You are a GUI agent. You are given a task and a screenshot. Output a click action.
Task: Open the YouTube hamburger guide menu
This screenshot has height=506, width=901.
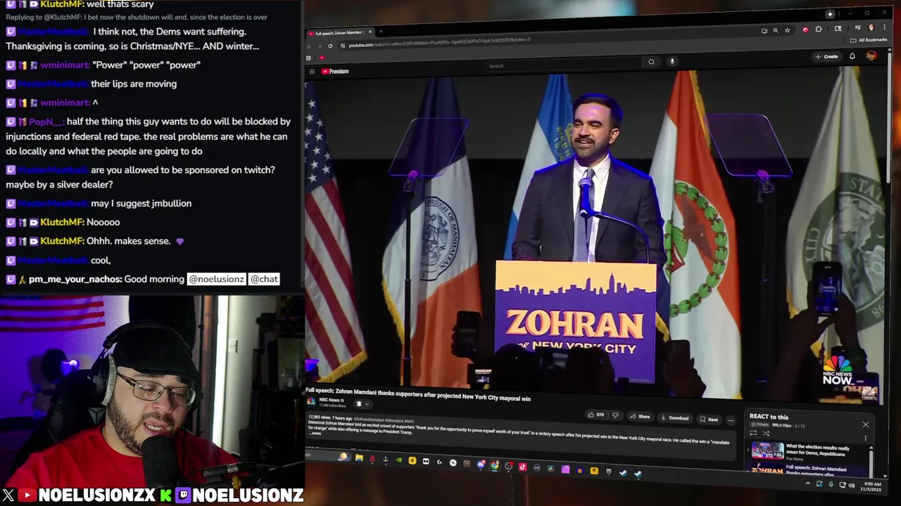pos(312,71)
